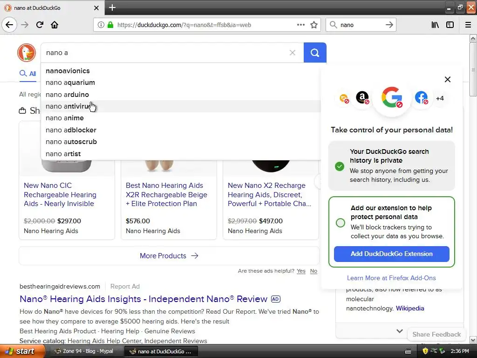The width and height of the screenshot is (477, 358).
Task: Close the privacy promo panel
Action: 448,79
